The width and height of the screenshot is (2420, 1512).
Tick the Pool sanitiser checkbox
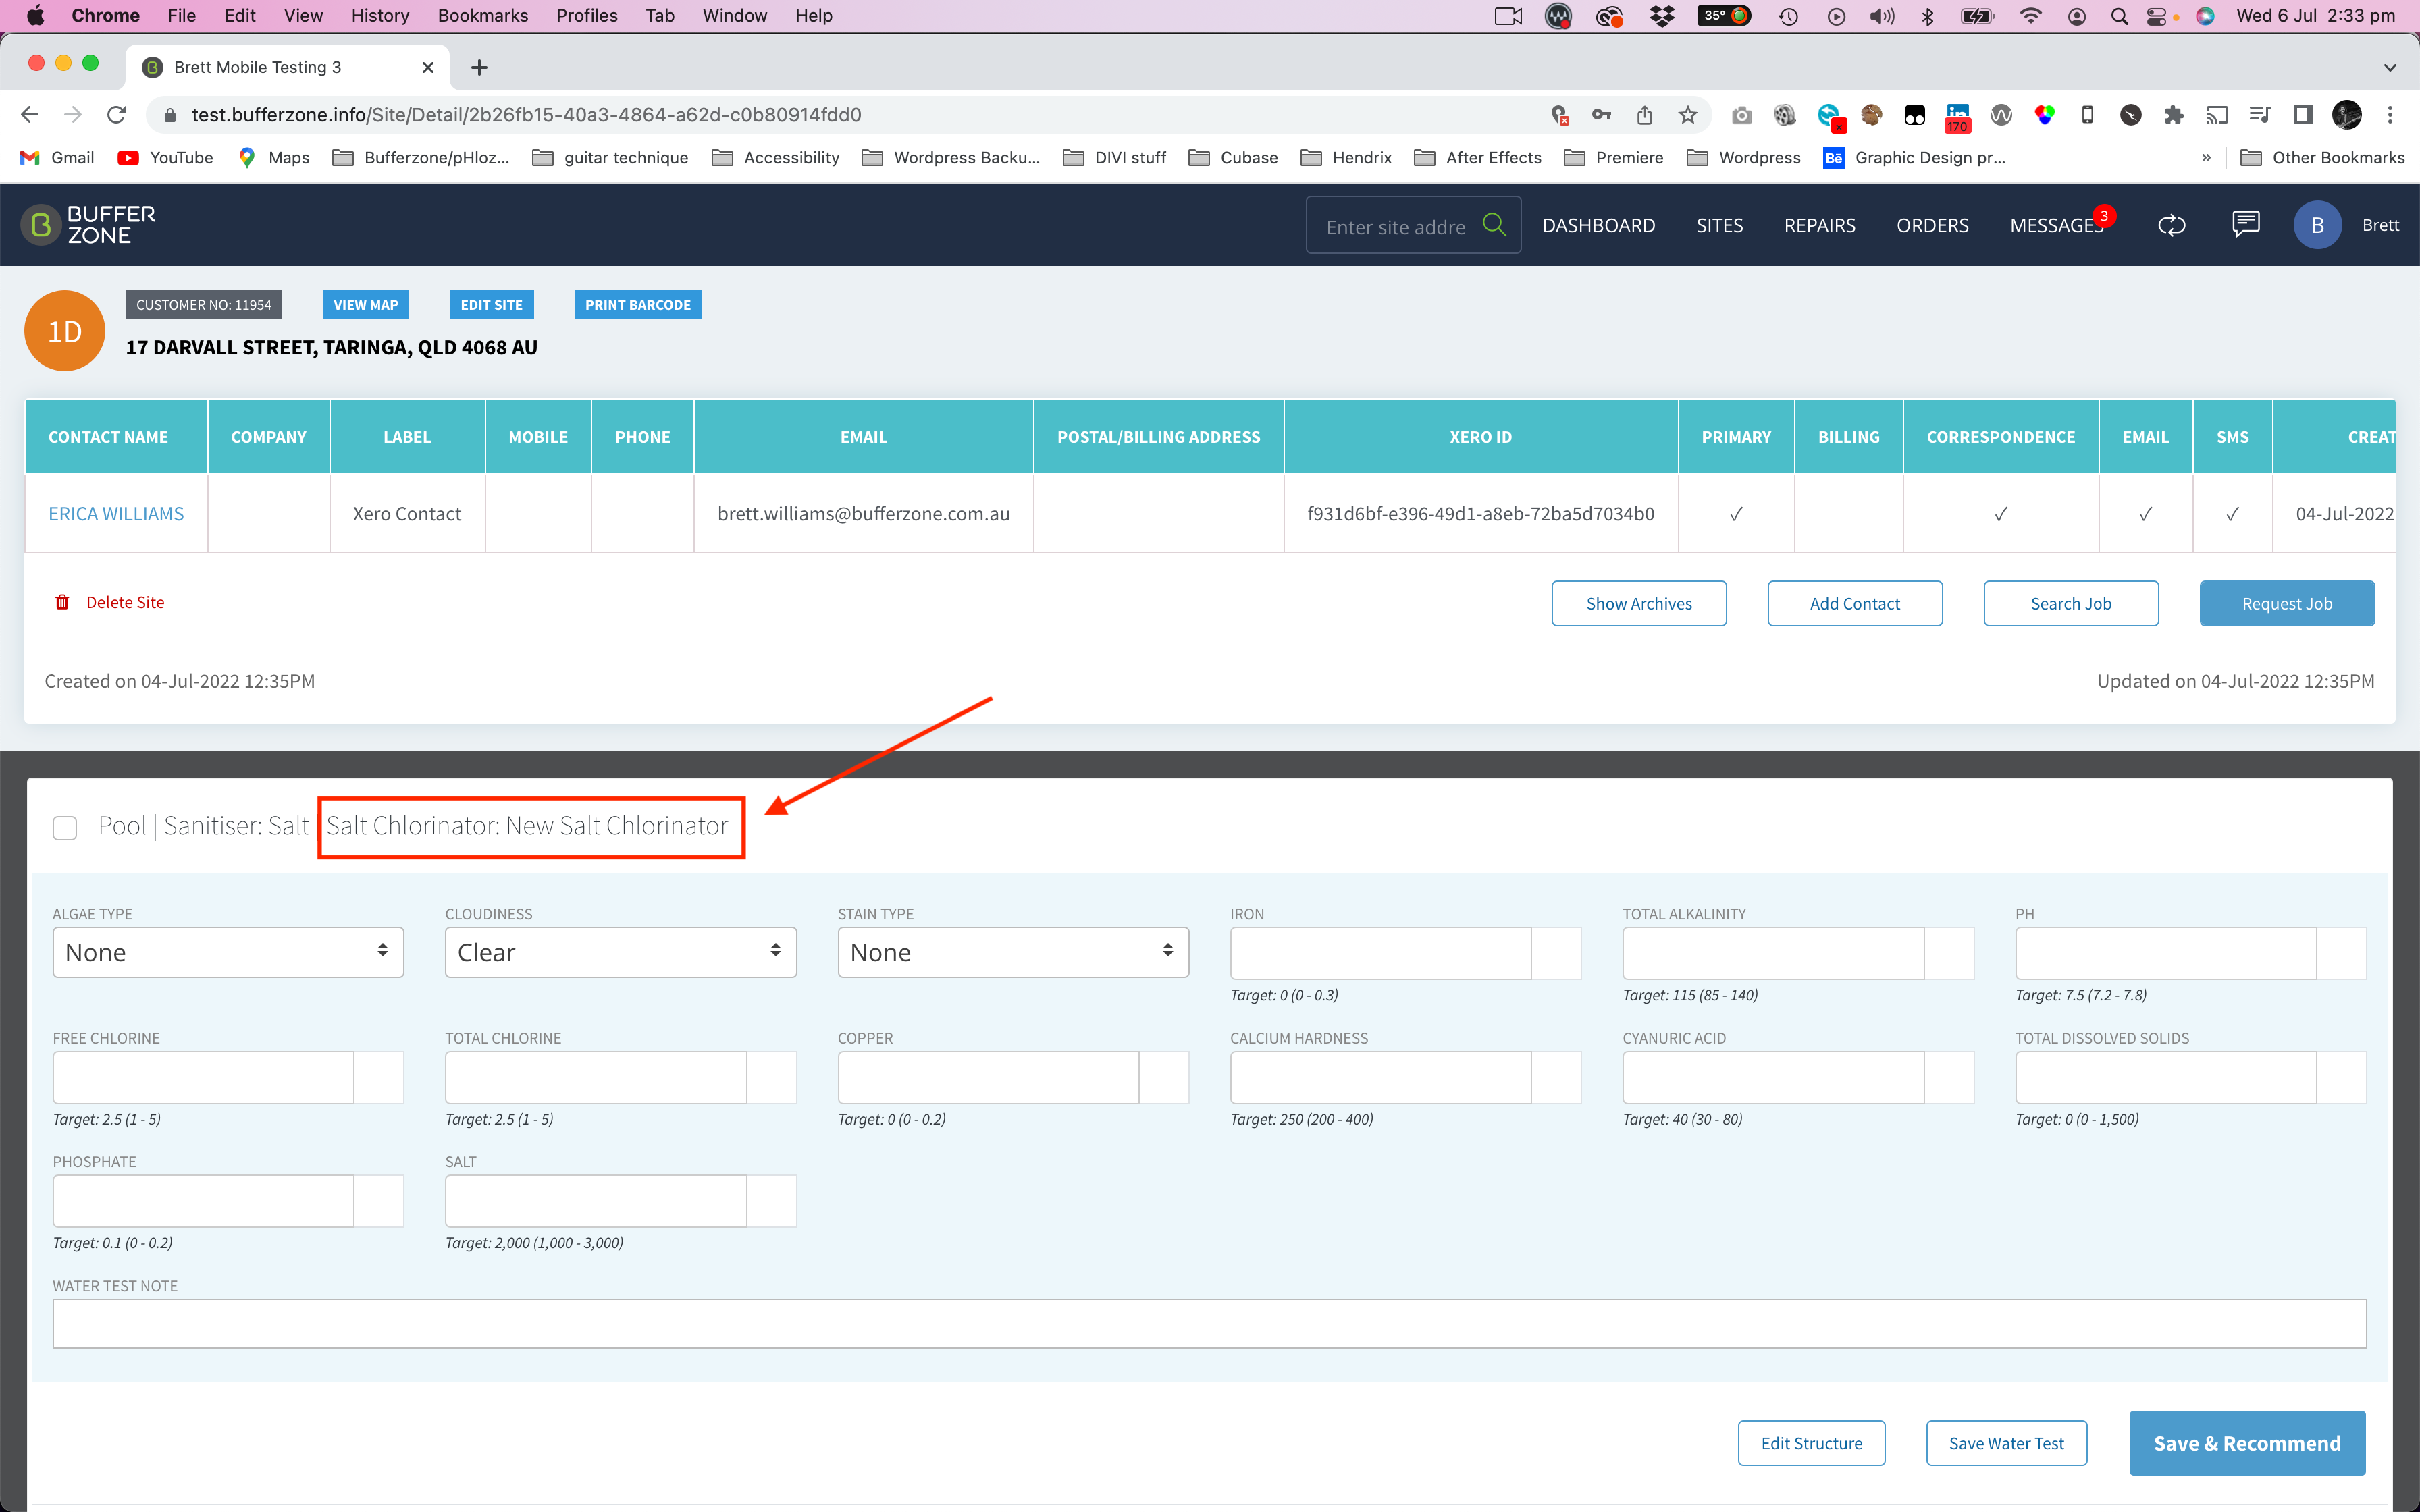coord(65,828)
